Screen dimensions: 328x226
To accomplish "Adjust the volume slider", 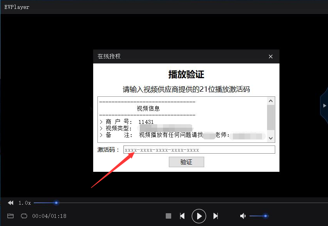I will tap(266, 216).
